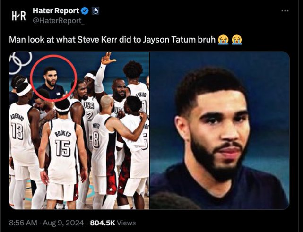303x232 pixels.
Task: Click the blue verified checkmark badge
Action: [85, 11]
